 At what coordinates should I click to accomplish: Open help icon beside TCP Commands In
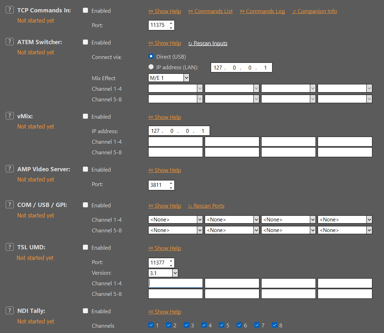pyautogui.click(x=10, y=10)
